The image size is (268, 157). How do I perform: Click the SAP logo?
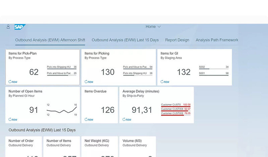[x=19, y=27]
